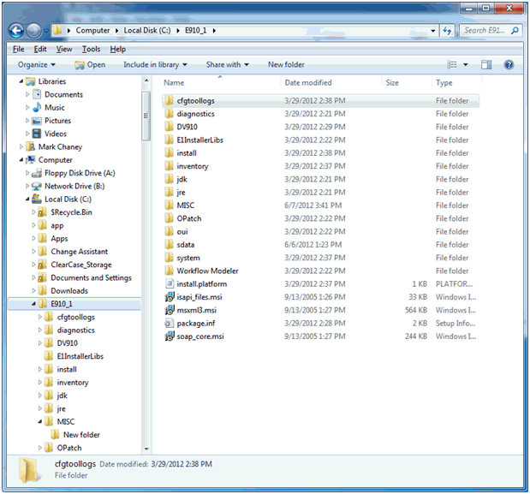Select the sdata folder row
The width and height of the screenshot is (530, 494).
(320, 245)
